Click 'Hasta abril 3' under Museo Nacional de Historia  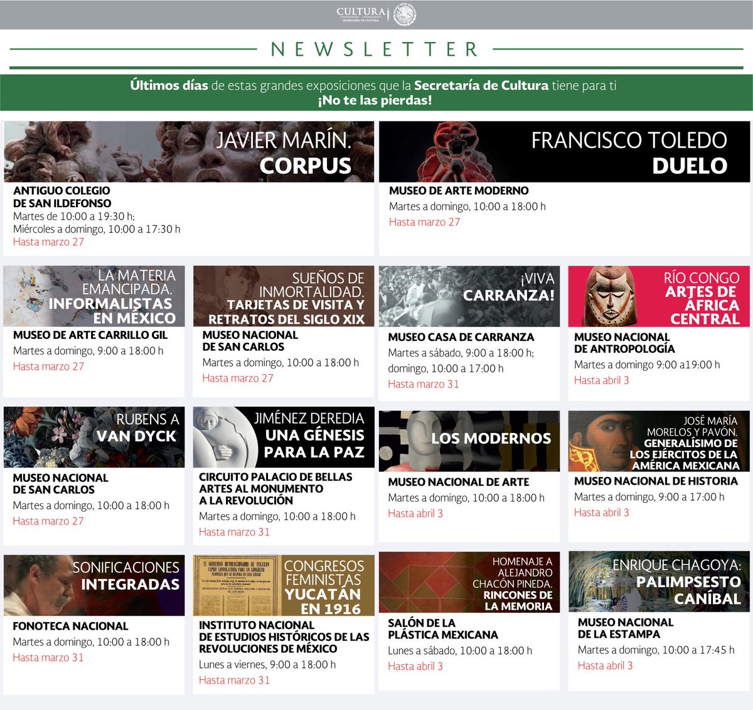[602, 513]
